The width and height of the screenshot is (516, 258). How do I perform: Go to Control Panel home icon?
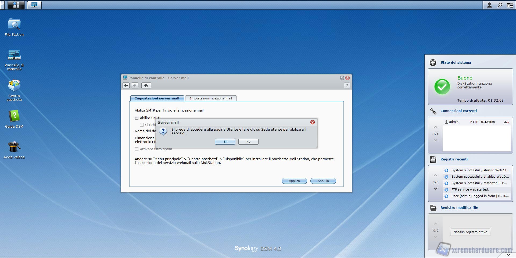coord(146,85)
